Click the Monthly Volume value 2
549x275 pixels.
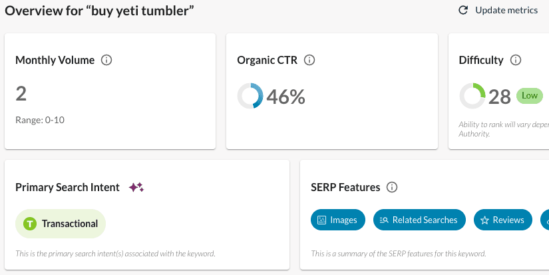point(21,94)
